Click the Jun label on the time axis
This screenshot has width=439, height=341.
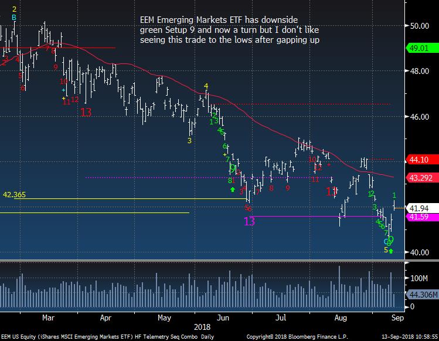click(x=223, y=318)
